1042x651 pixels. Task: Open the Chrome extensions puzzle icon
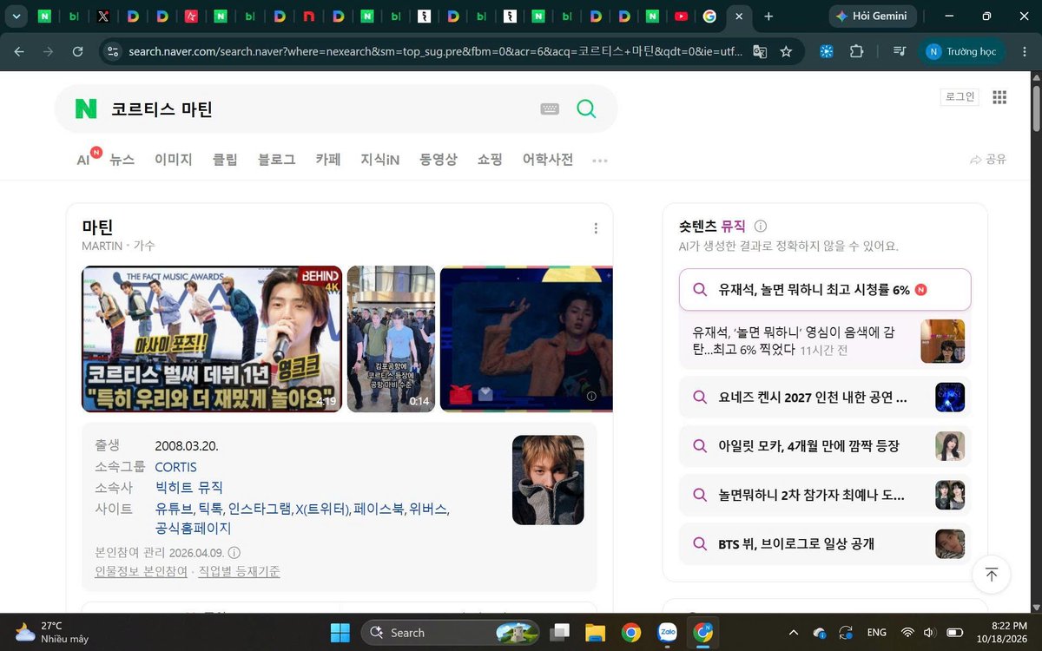pos(856,52)
